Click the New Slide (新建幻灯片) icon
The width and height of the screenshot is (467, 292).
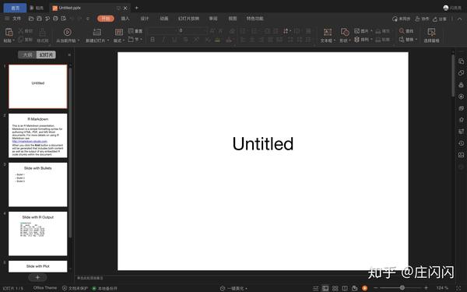97,32
